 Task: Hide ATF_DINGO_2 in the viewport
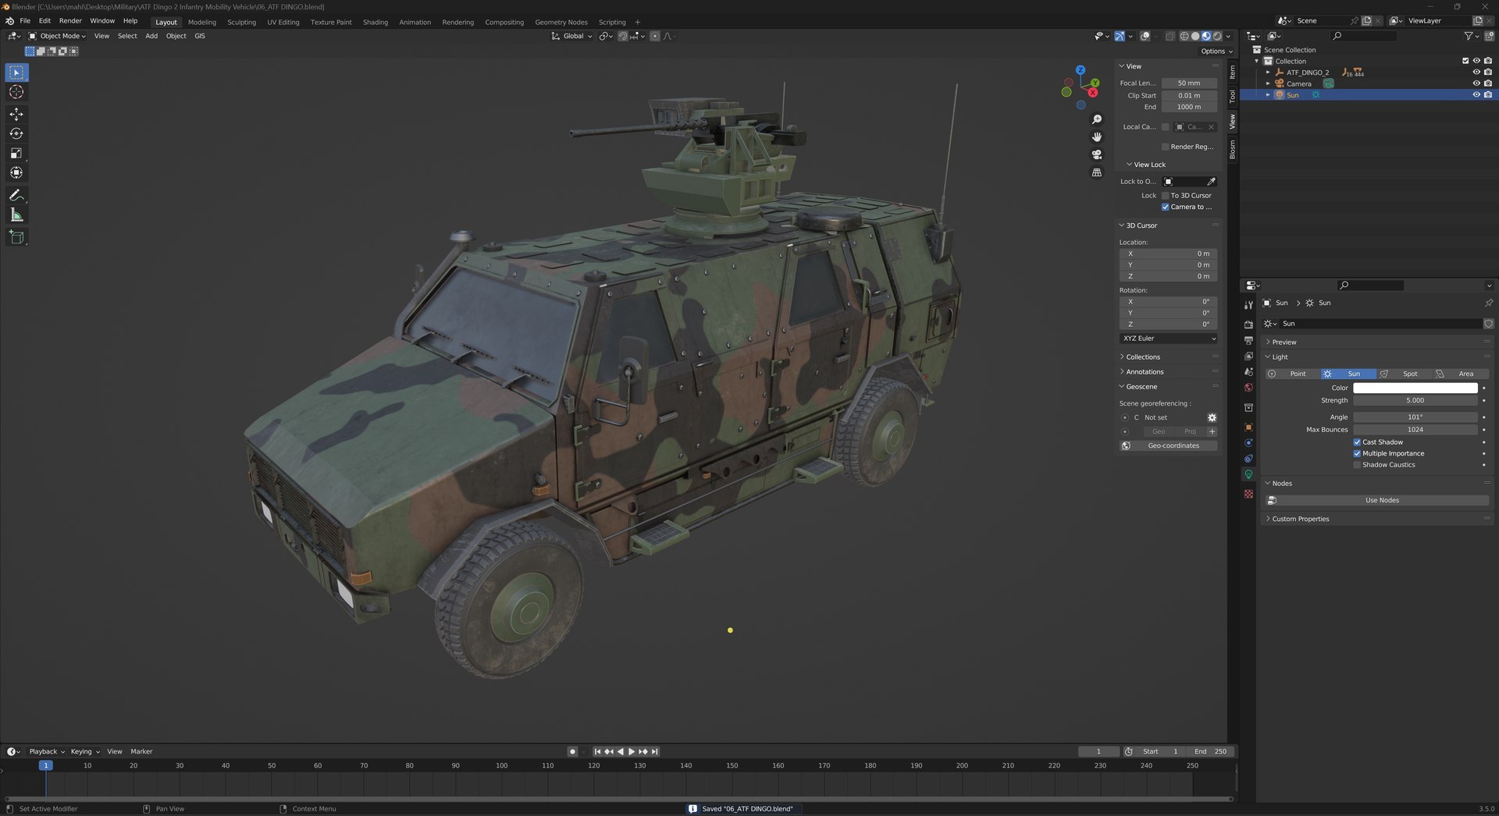pyautogui.click(x=1476, y=73)
